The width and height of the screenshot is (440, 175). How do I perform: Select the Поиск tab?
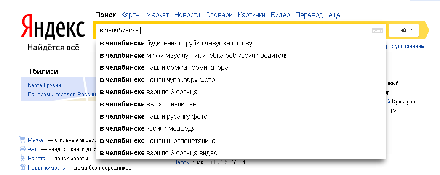106,15
